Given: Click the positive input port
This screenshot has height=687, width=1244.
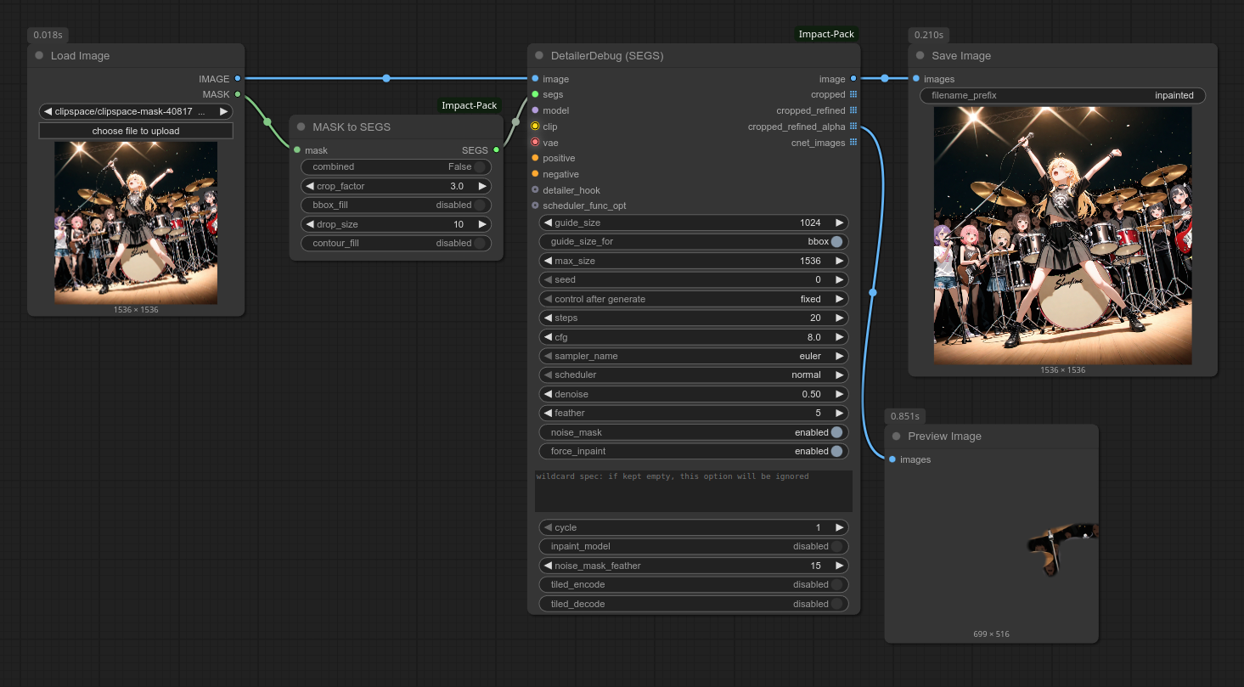Looking at the screenshot, I should click(535, 158).
